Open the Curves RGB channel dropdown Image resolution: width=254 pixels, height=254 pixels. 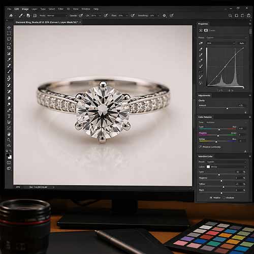[220, 43]
